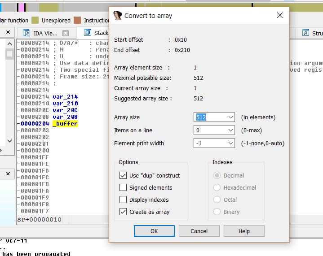Image resolution: width=323 pixels, height=256 pixels.
Task: Close the Convert to array dialog
Action: [279, 15]
